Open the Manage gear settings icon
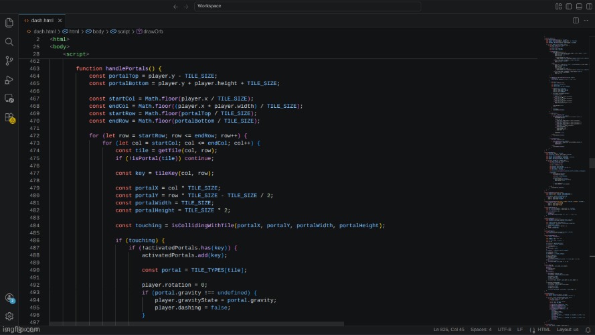This screenshot has height=335, width=595. click(x=9, y=316)
